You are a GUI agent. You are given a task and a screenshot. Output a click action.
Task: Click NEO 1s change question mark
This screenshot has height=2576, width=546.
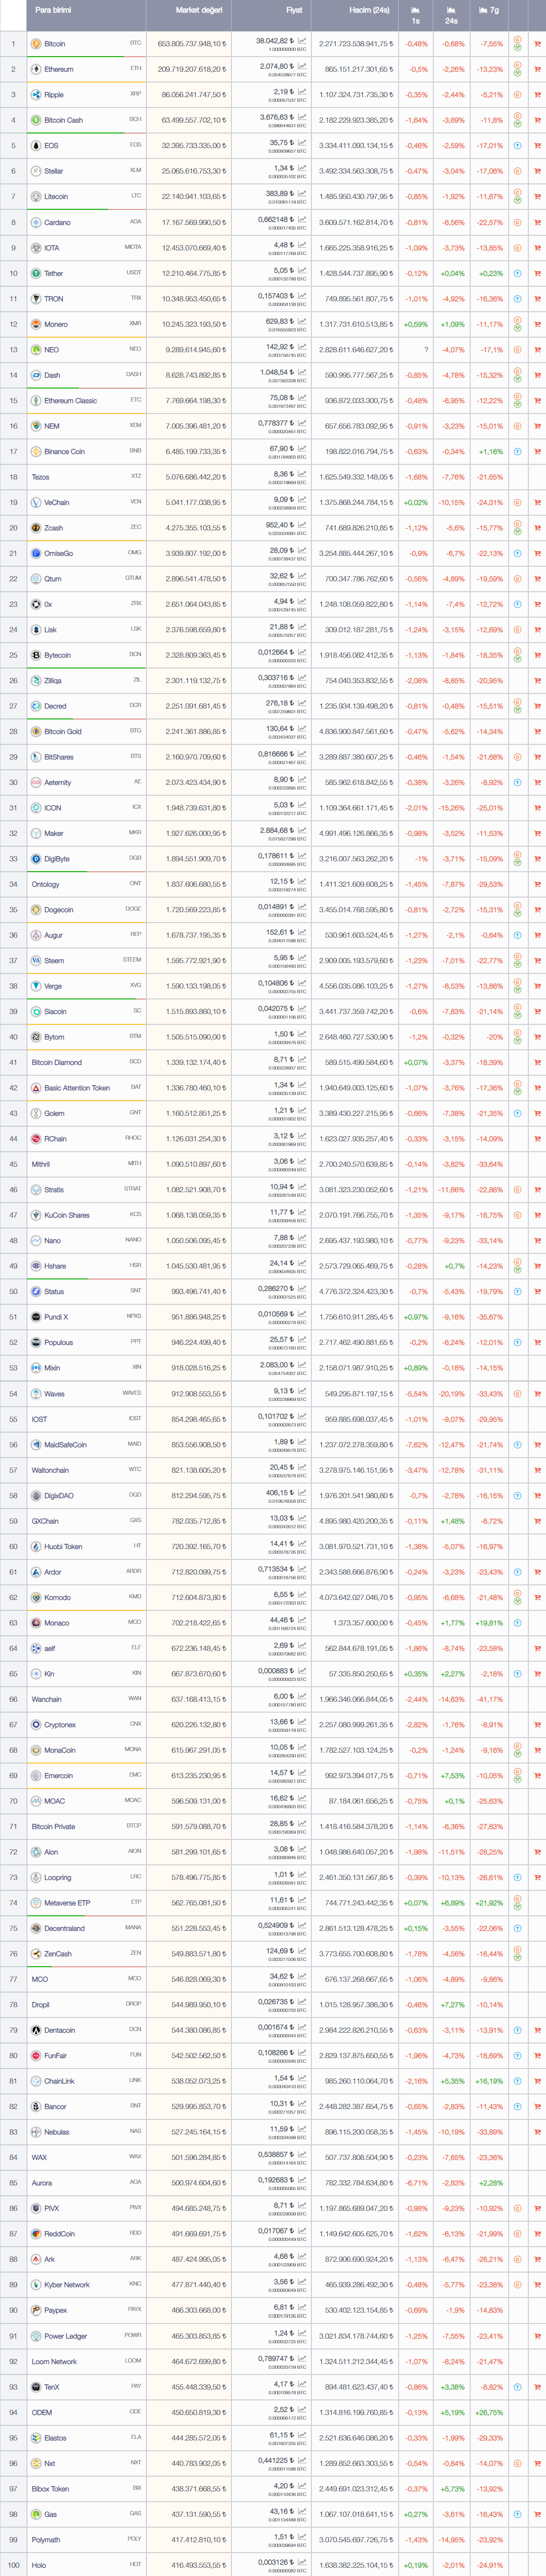[426, 350]
